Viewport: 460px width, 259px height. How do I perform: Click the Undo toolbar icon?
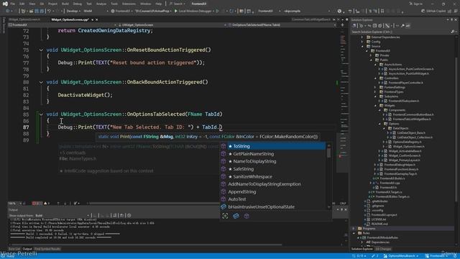49,12
